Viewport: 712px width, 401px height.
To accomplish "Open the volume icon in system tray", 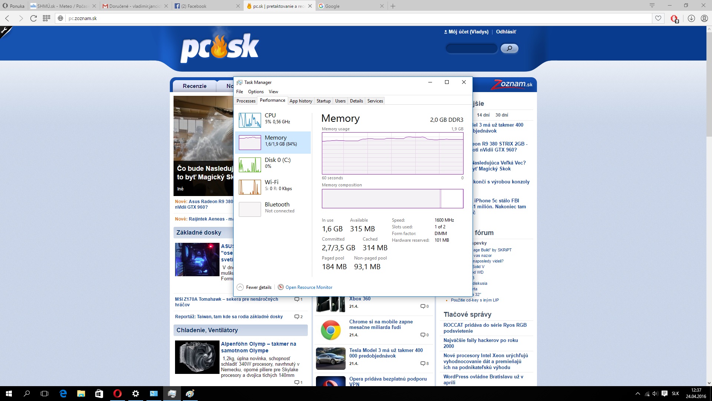I will point(656,394).
